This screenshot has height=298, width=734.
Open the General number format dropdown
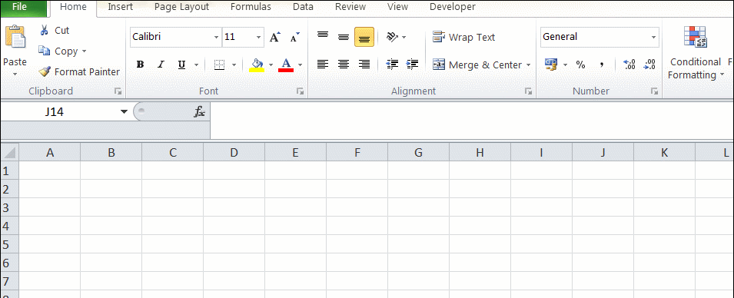point(653,37)
